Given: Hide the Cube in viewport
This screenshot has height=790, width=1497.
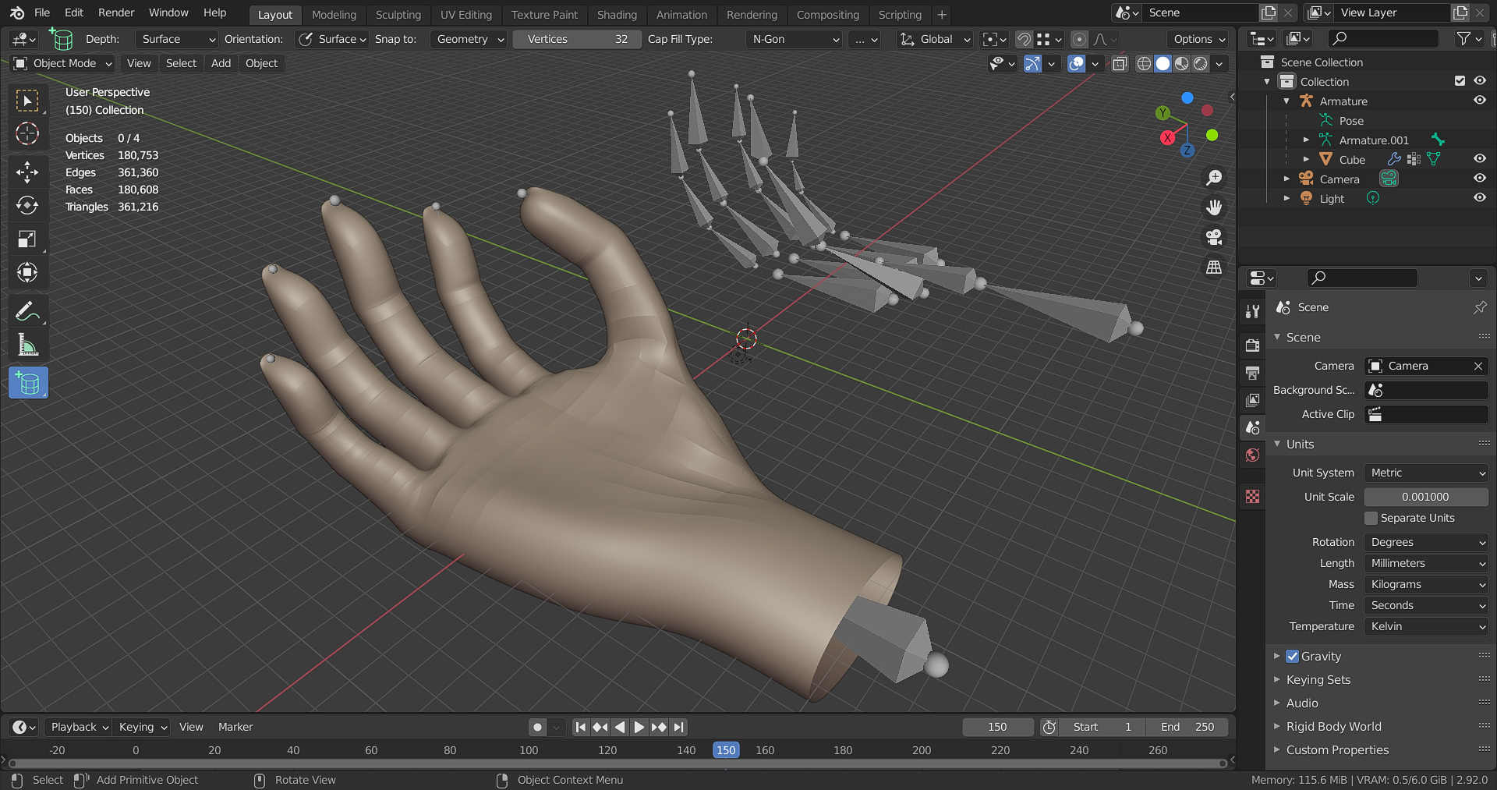Looking at the screenshot, I should pos(1480,159).
